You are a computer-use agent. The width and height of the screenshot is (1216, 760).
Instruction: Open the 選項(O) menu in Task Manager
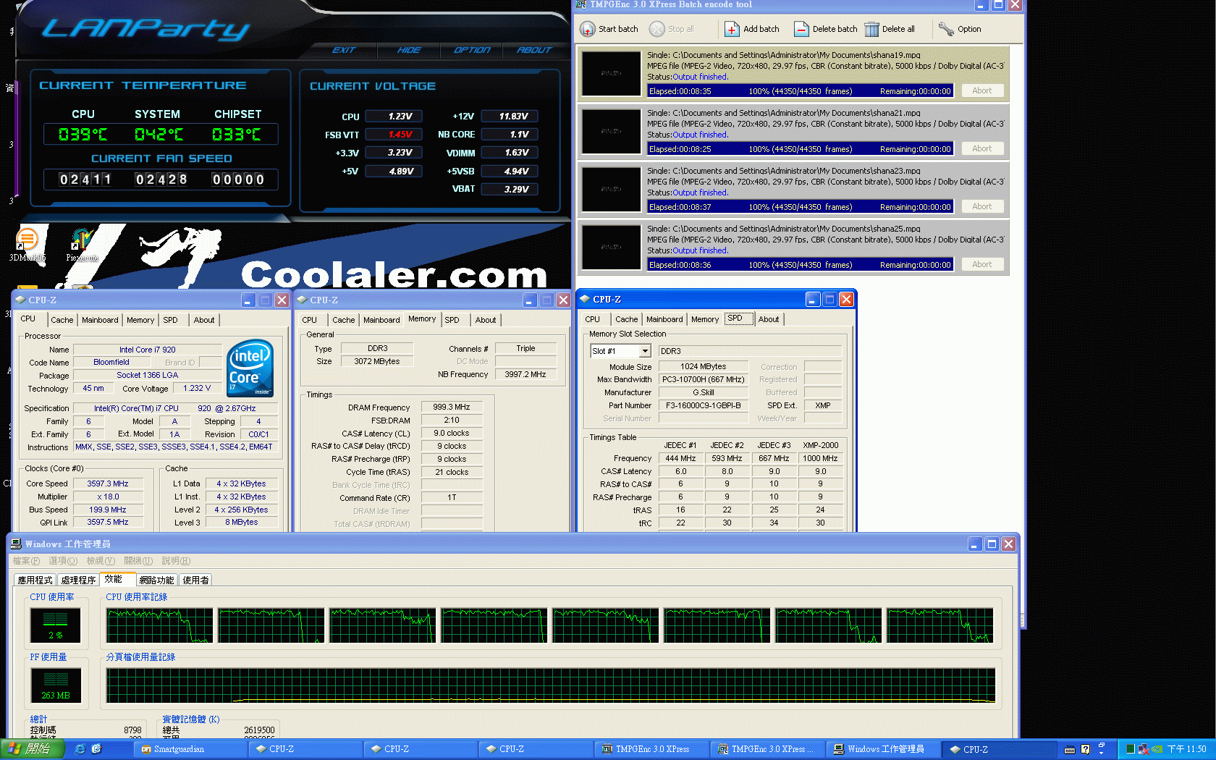(63, 561)
